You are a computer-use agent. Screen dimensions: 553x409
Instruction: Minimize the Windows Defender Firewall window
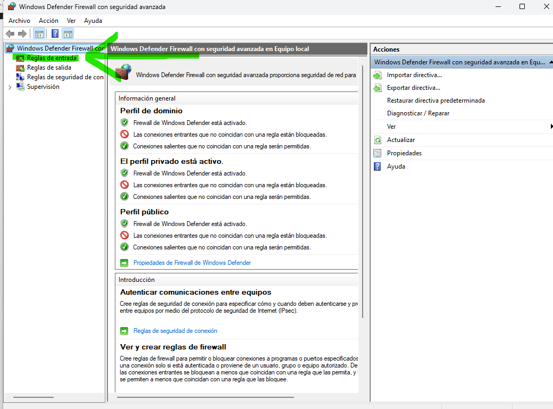(x=498, y=7)
